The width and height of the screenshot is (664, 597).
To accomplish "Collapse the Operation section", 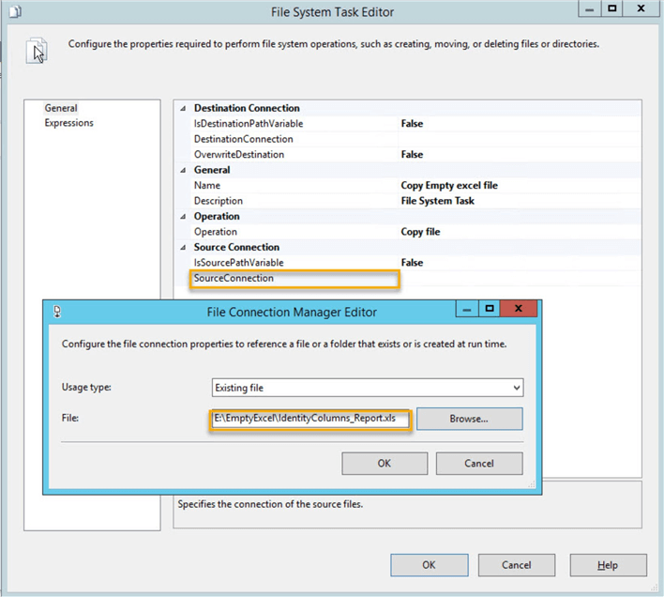I will pyautogui.click(x=183, y=217).
